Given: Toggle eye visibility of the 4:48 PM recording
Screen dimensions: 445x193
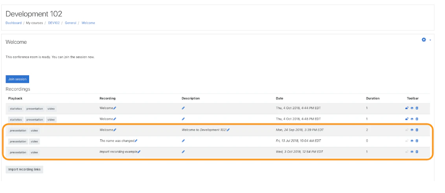Looking at the screenshot, I should tap(412, 119).
